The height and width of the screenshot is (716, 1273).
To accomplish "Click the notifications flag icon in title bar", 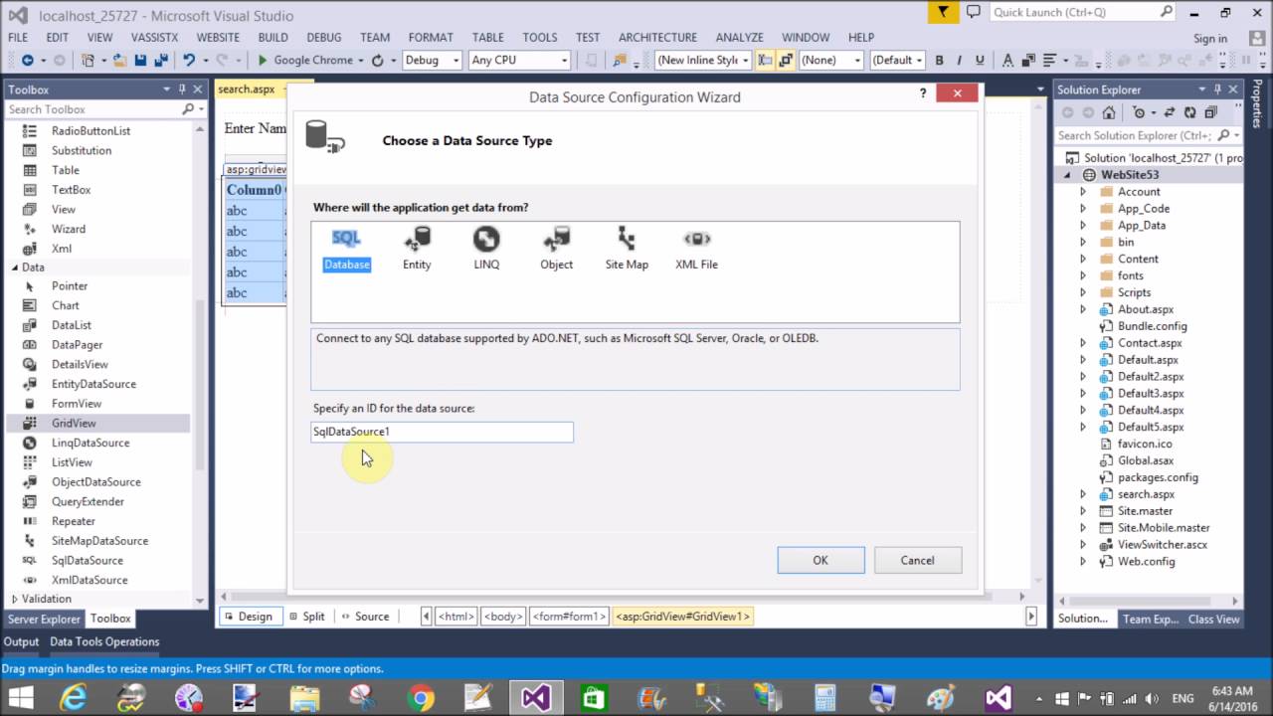I will pos(942,12).
